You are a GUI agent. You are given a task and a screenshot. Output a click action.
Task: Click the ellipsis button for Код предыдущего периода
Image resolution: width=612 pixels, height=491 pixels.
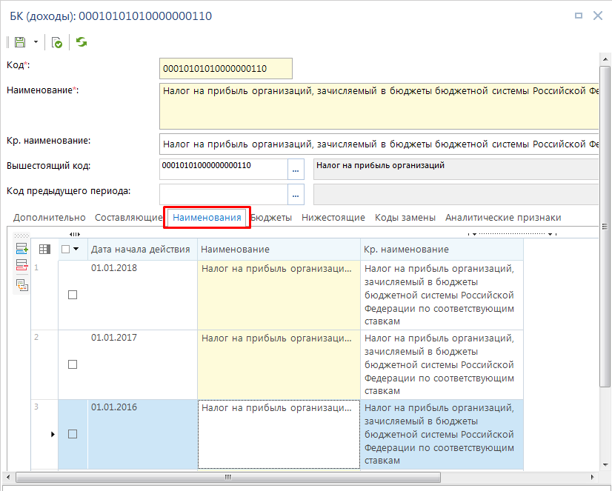pos(296,194)
